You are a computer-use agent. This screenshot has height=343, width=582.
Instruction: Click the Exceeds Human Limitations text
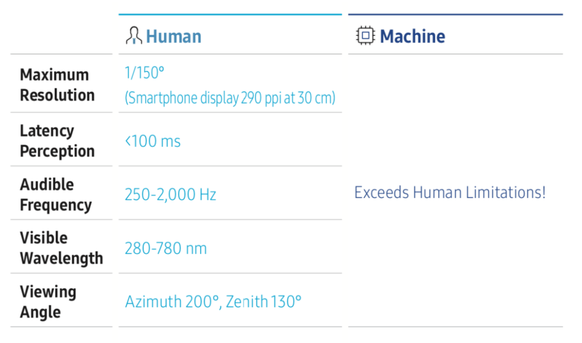[450, 192]
